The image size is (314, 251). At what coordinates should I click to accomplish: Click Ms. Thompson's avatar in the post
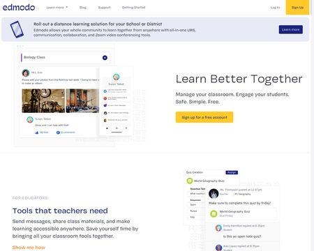tap(214, 193)
